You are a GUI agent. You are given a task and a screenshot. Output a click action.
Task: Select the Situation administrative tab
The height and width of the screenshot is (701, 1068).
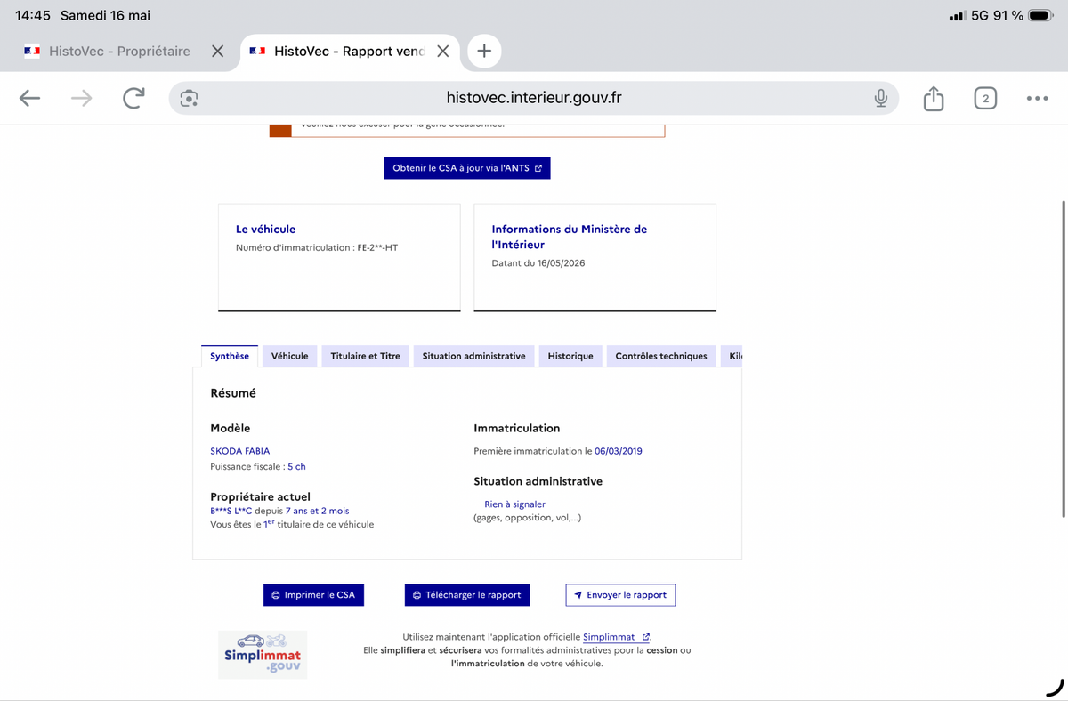pyautogui.click(x=473, y=356)
